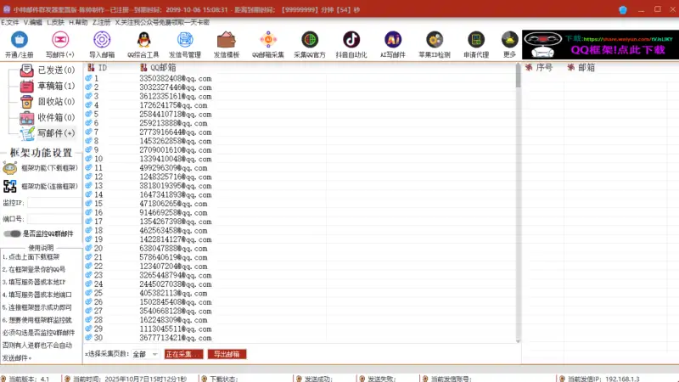Click the 发信模板 wallet icon
Viewport: 679px width, 382px height.
[x=226, y=42]
